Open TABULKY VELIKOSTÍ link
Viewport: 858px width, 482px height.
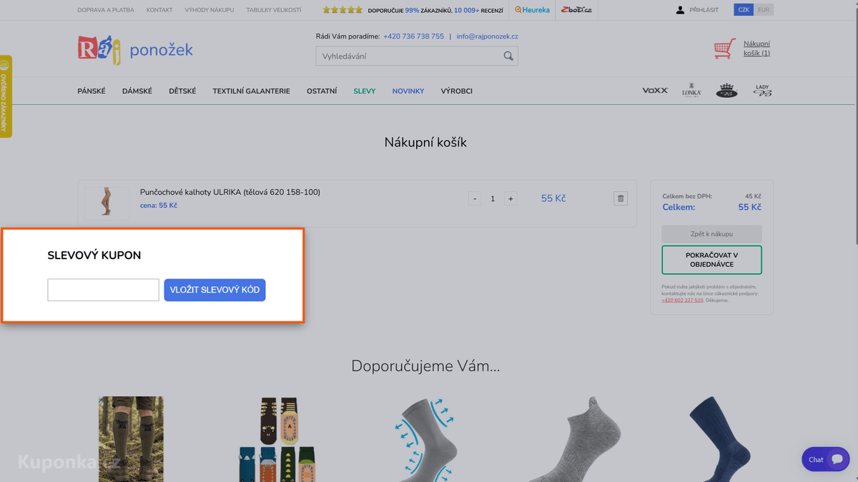274,10
